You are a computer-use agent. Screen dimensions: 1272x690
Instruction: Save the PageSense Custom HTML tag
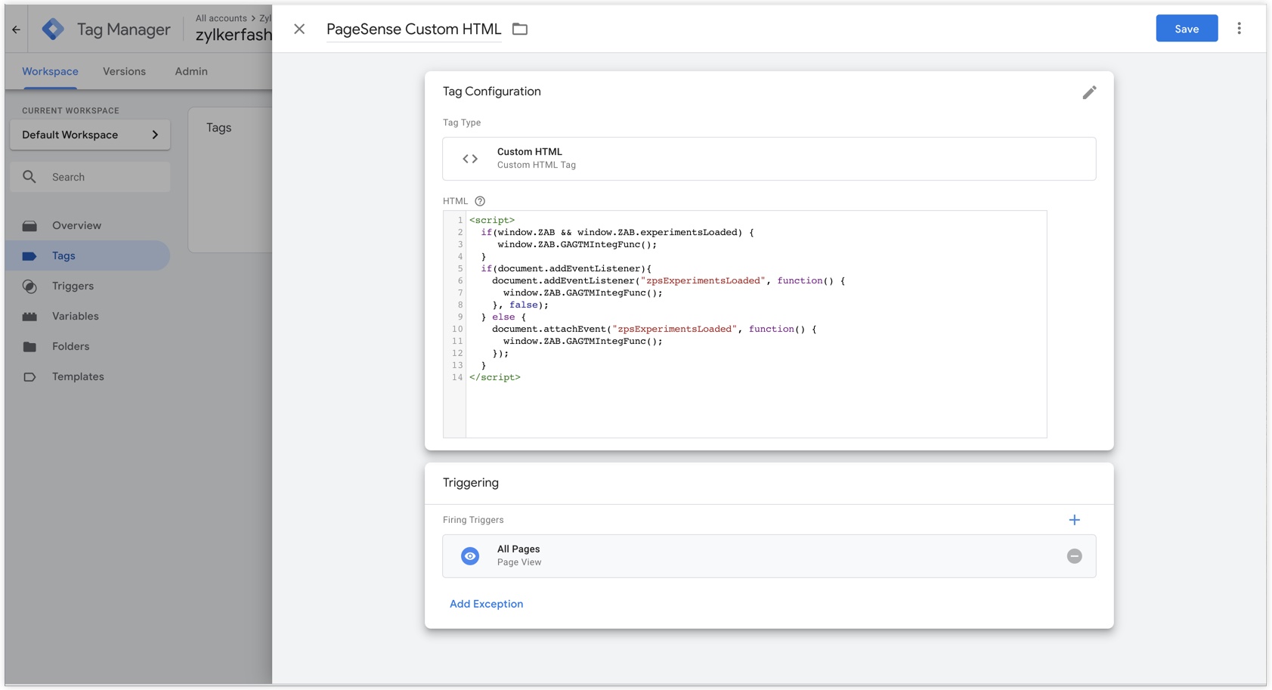pos(1186,29)
